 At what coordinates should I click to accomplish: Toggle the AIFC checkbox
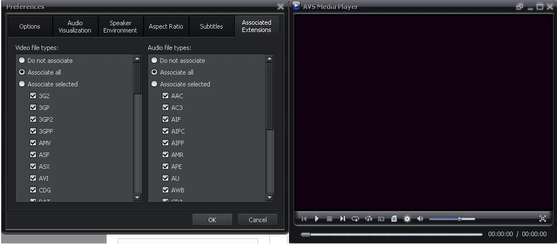pos(165,131)
